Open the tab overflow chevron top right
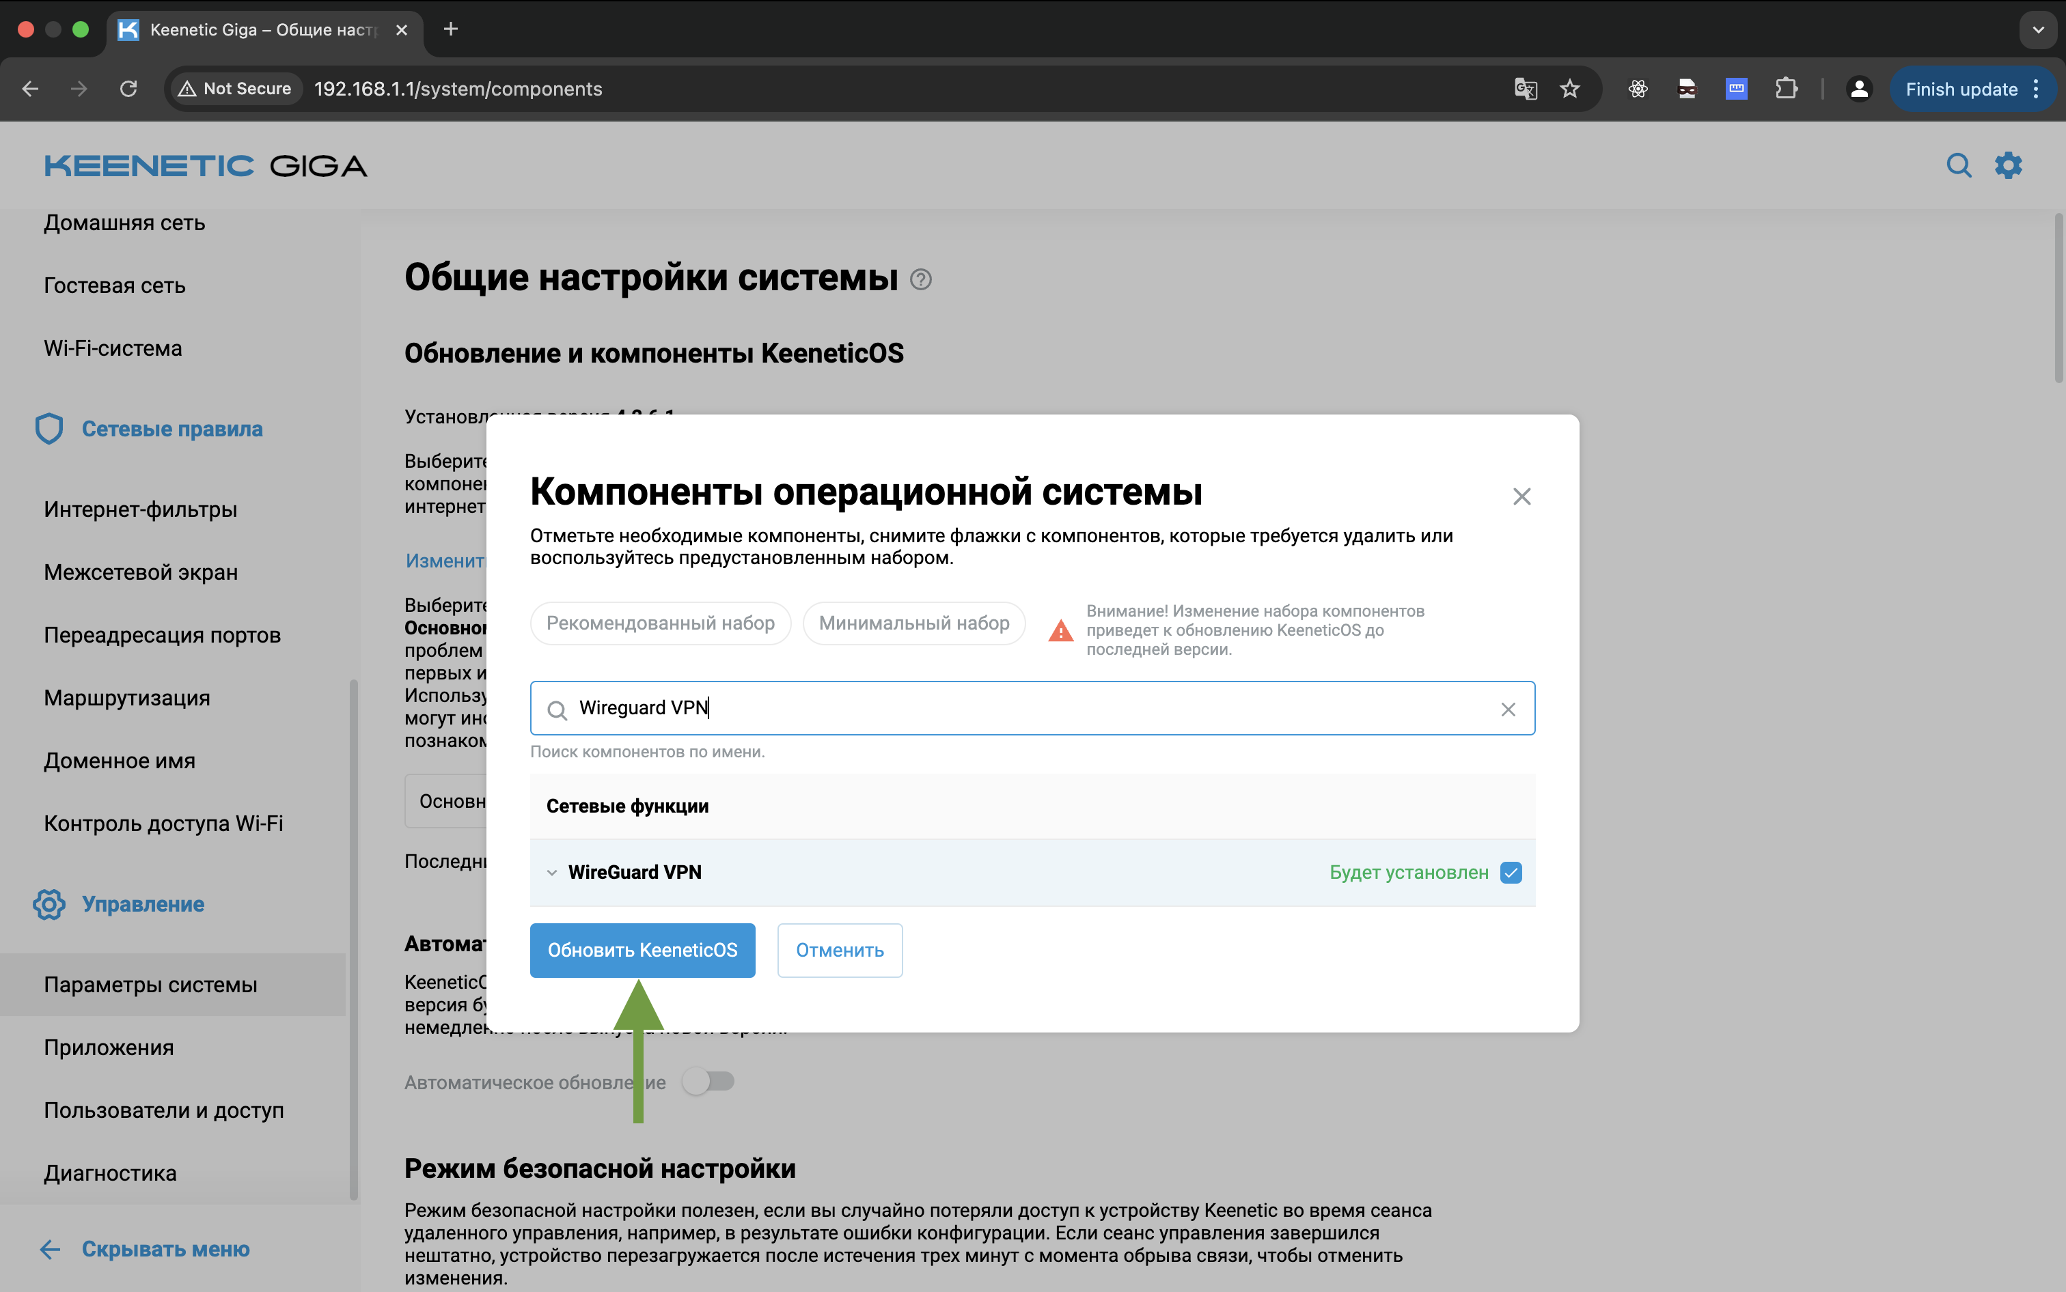This screenshot has height=1292, width=2066. coord(2038,30)
